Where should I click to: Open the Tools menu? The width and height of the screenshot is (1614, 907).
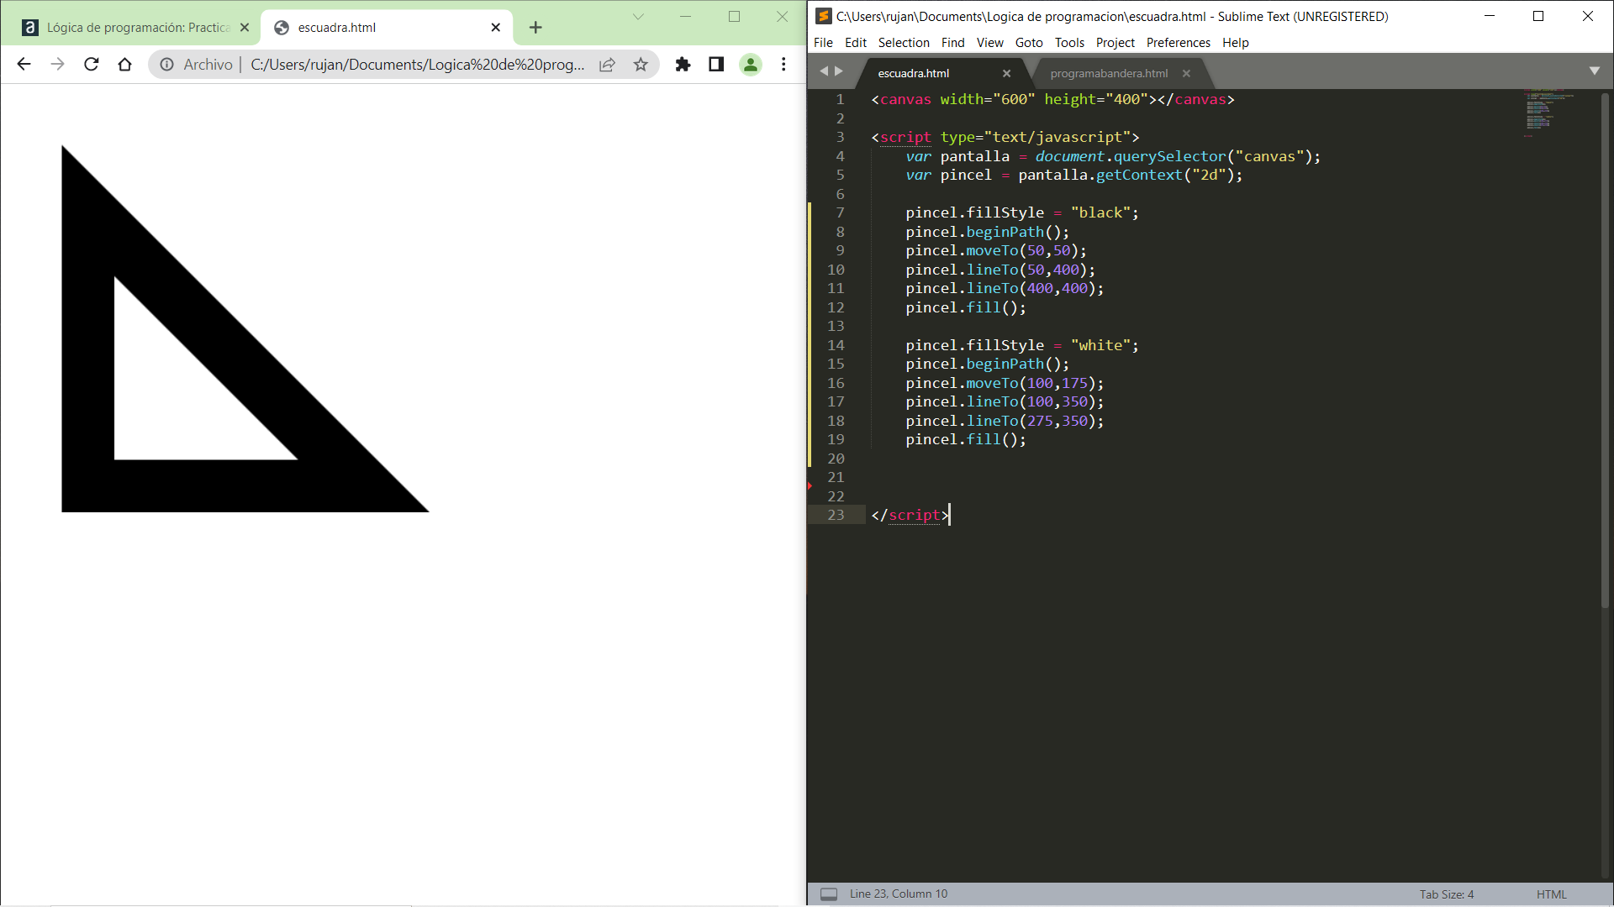(1069, 43)
